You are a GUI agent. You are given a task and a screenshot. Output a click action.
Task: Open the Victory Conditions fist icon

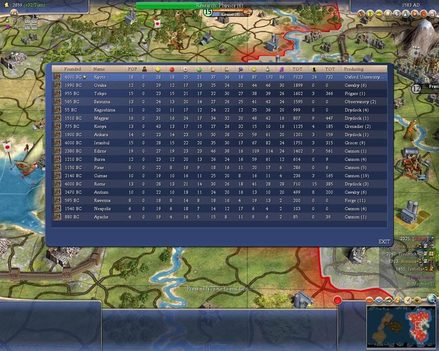click(x=424, y=14)
